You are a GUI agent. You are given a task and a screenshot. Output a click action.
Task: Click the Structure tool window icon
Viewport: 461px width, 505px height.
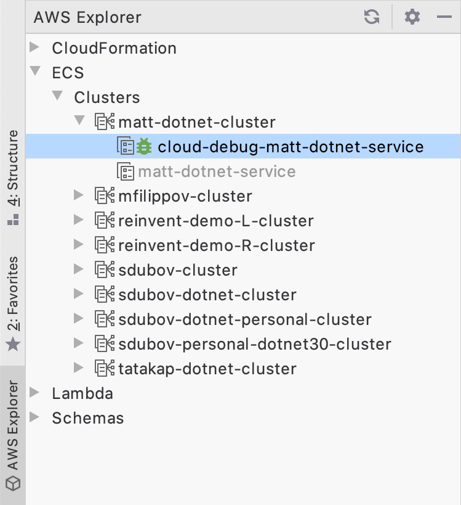tap(13, 220)
